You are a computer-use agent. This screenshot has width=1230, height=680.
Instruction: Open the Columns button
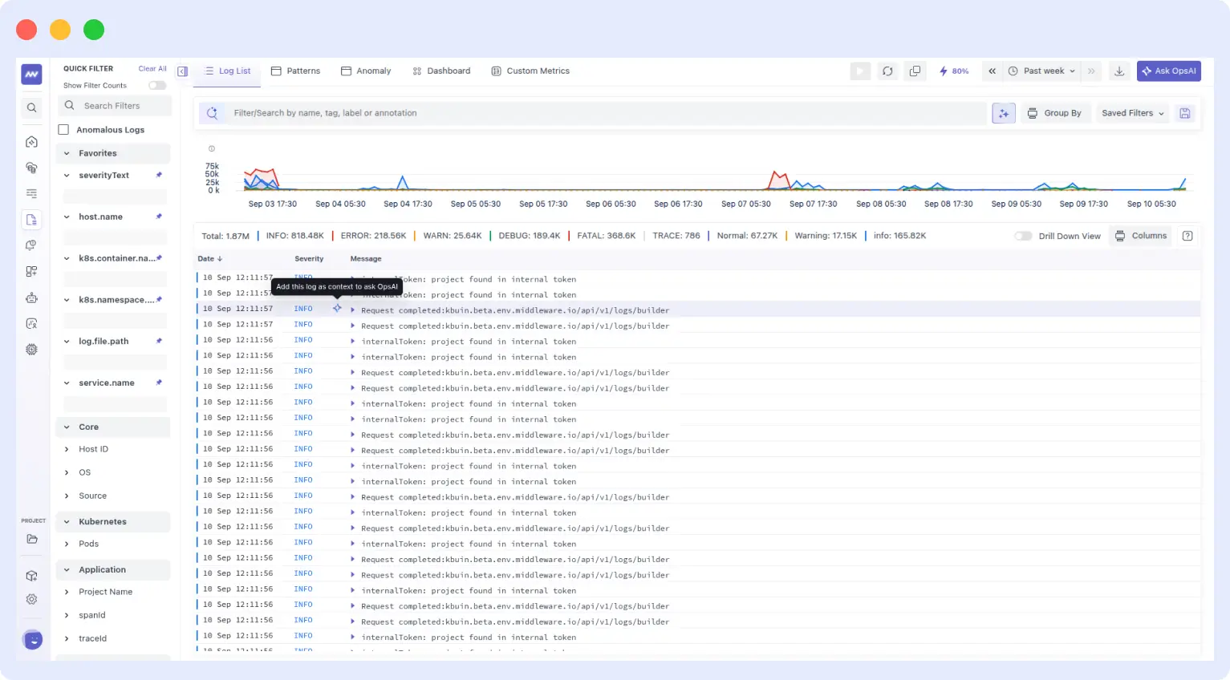click(1141, 236)
